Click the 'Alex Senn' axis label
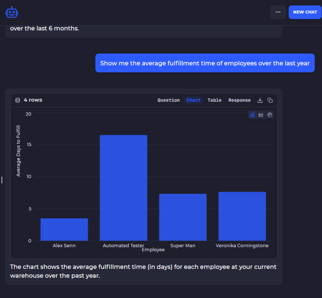The width and height of the screenshot is (322, 298). 64,245
